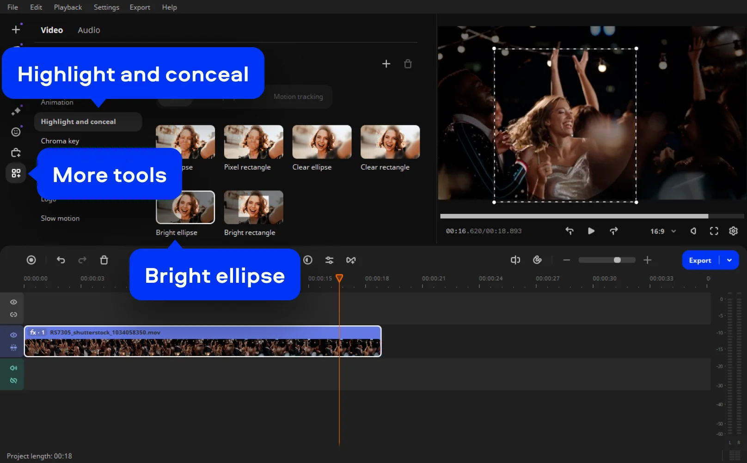Toggle the audio track link icon

click(14, 381)
